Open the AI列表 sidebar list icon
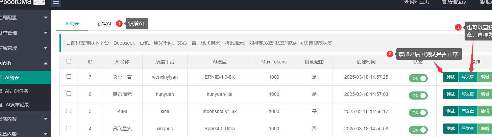Screen dimensions: 492x137 (x=1, y=78)
